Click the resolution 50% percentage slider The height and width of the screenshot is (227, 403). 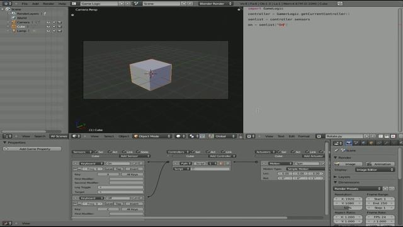(348, 207)
